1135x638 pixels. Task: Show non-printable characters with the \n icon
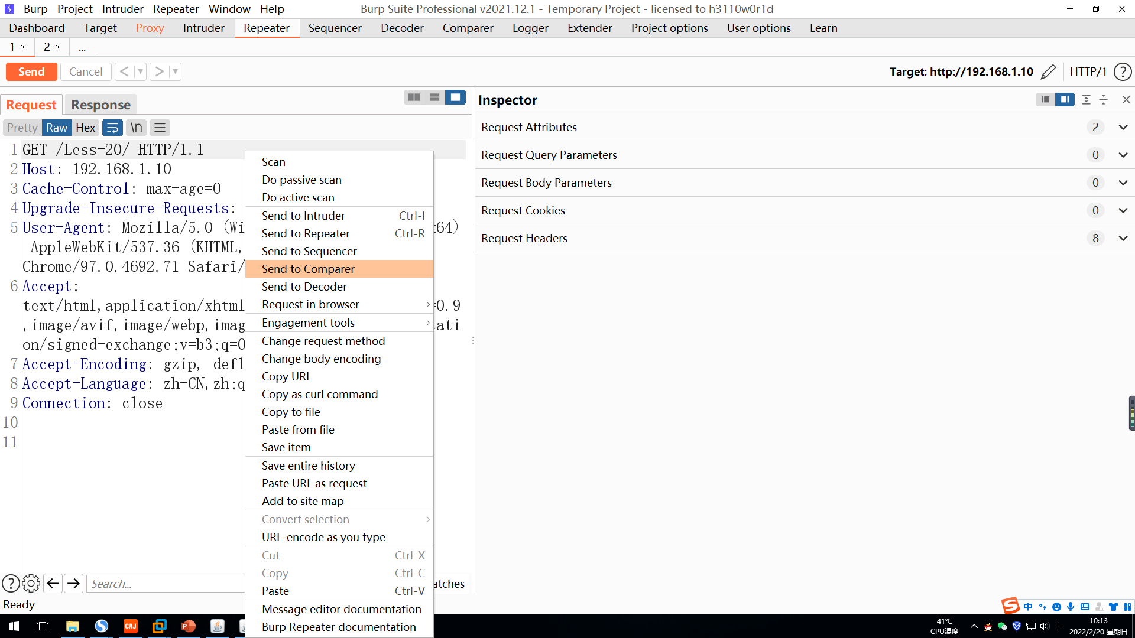pyautogui.click(x=136, y=128)
